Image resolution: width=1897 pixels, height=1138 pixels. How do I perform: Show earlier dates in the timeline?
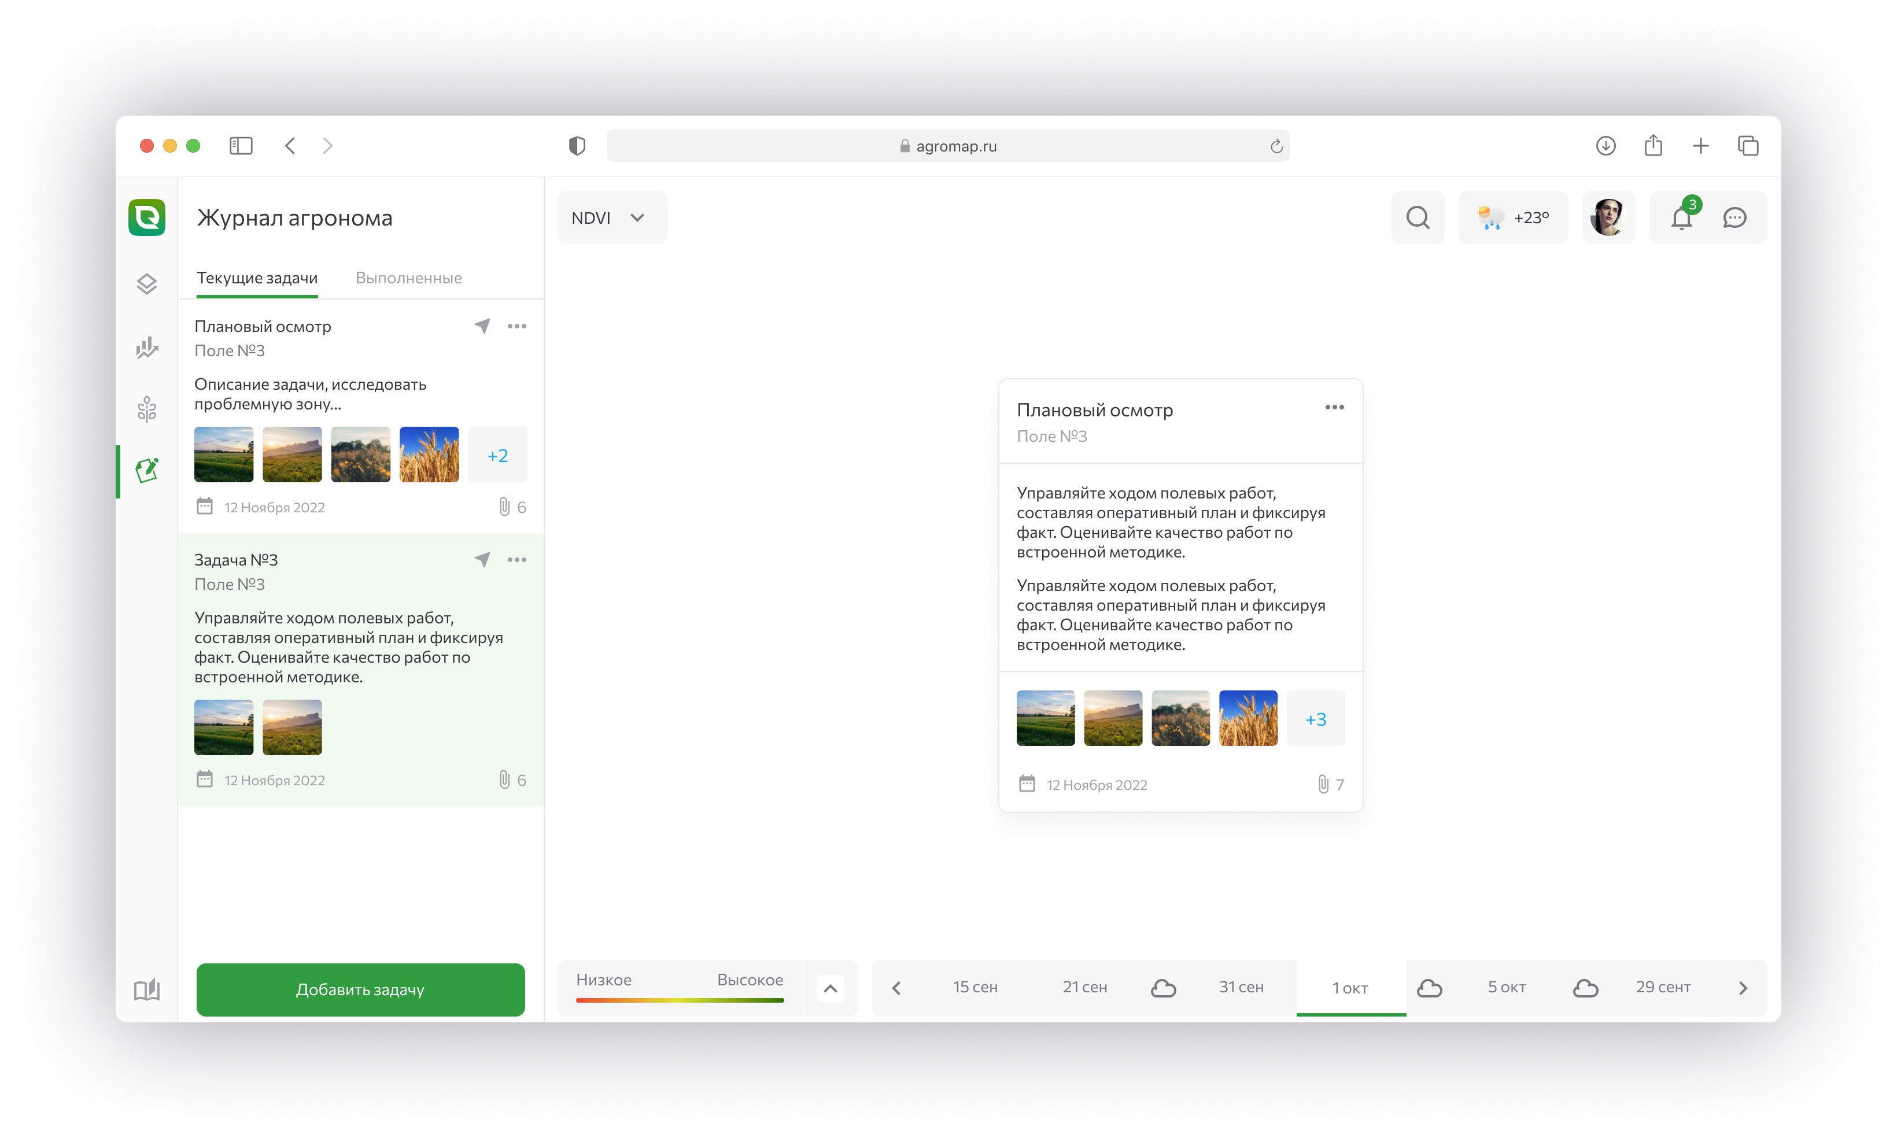tap(896, 988)
